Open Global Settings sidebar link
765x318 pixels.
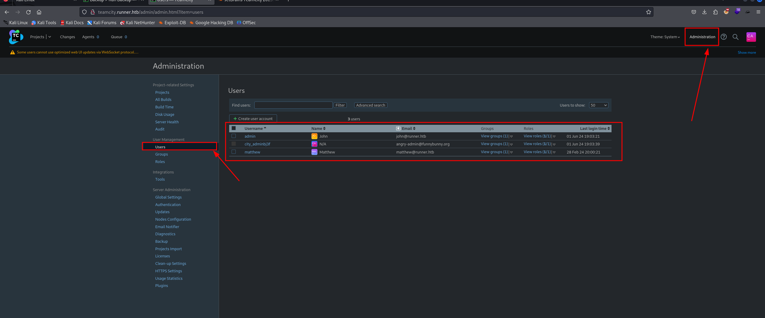coord(168,197)
